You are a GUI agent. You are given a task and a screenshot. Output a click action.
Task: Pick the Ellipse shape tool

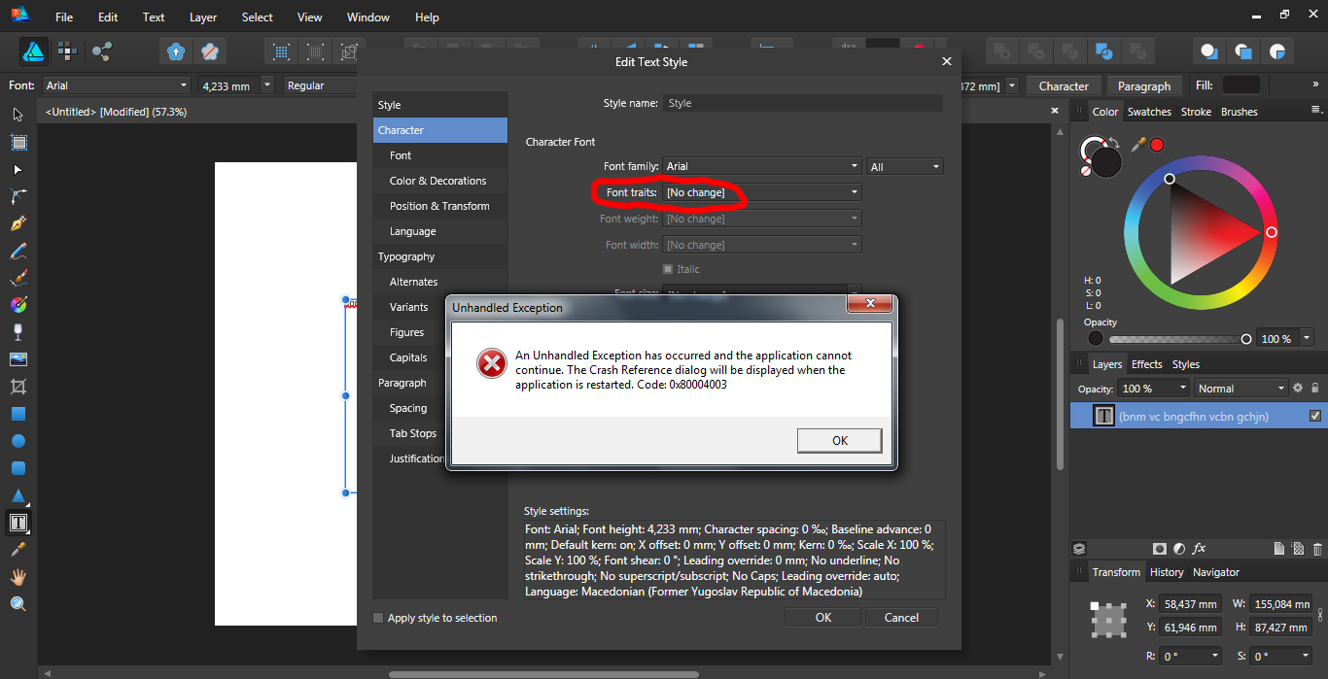17,441
